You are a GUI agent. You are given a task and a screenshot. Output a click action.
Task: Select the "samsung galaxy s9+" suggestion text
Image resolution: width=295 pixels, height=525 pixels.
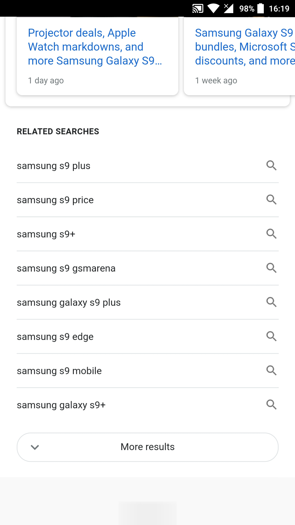[x=61, y=404]
